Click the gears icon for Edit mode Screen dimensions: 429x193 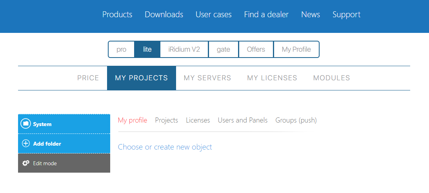(x=26, y=163)
